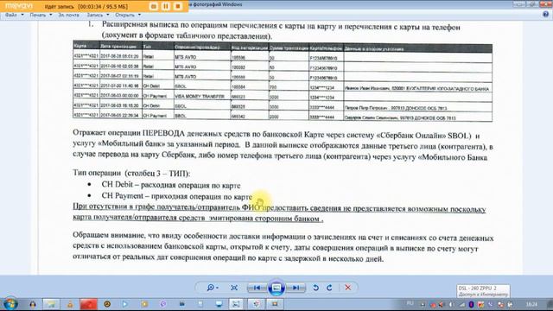This screenshot has width=553, height=311.
Task: Open headphones app in taskbar
Action: pos(33,304)
